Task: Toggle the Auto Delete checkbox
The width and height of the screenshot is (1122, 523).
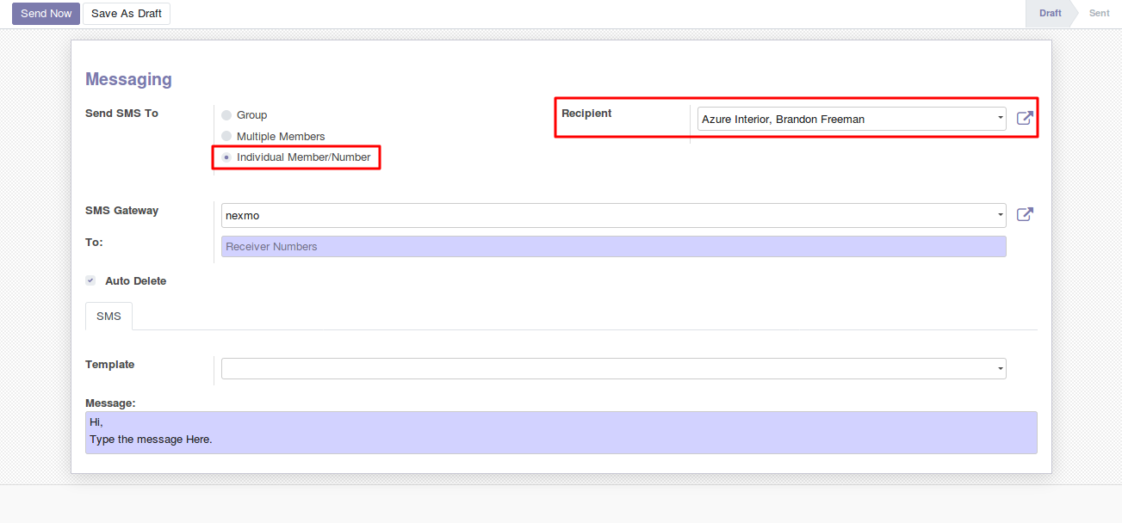Action: point(90,280)
